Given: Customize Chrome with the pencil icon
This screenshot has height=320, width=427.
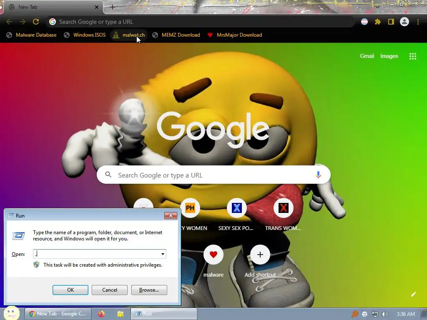Looking at the screenshot, I should [x=413, y=294].
